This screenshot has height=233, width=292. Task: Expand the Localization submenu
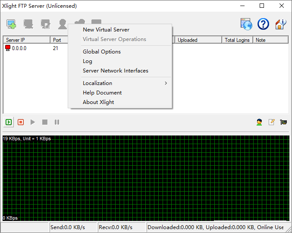(120, 83)
